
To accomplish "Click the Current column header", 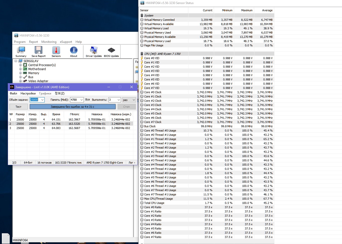I will 201,10.
